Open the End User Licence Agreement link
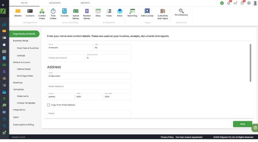 [189, 137]
